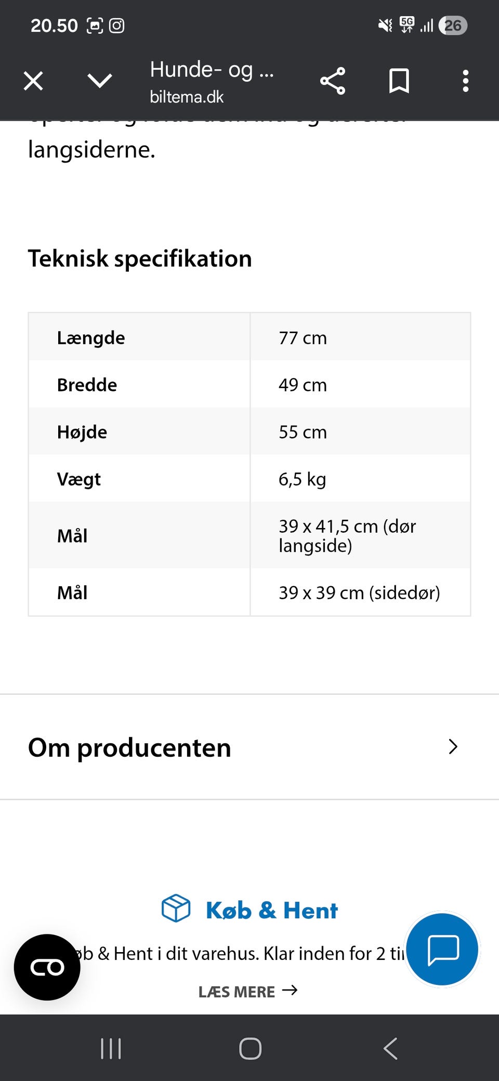
Task: Tap the Teknisk specifikation heading
Action: point(140,259)
